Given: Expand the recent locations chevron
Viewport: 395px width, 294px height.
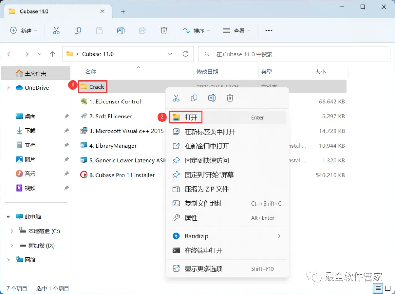Looking at the screenshot, I should [39, 54].
